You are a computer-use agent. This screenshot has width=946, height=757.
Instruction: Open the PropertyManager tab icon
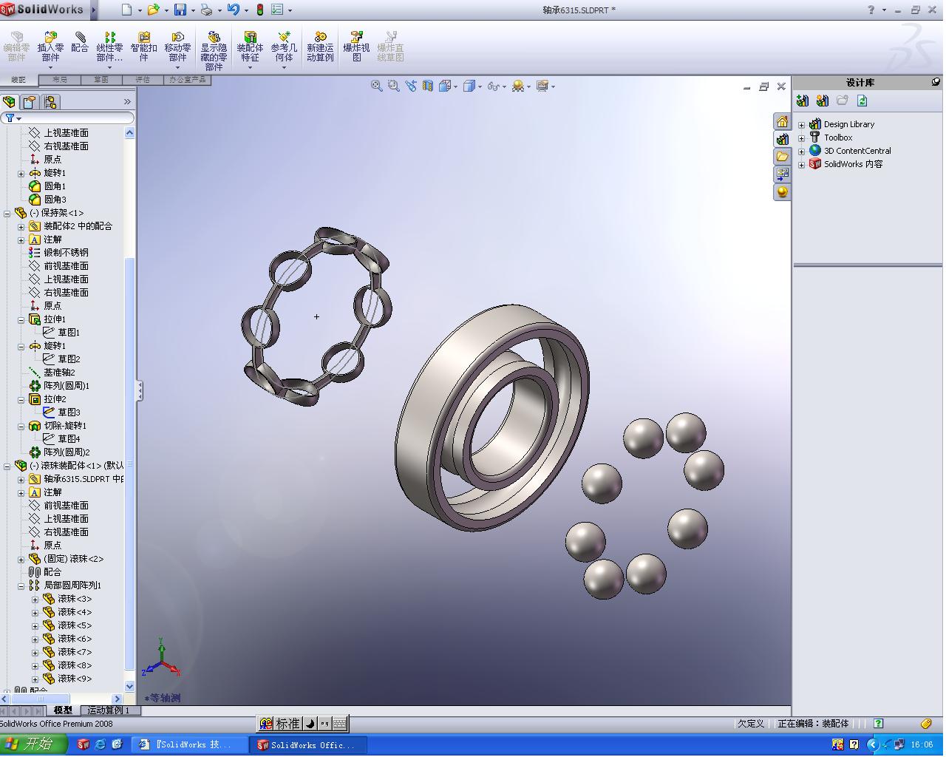click(x=30, y=102)
